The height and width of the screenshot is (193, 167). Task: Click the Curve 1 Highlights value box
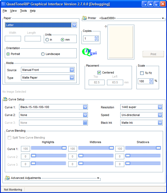tap(25, 149)
